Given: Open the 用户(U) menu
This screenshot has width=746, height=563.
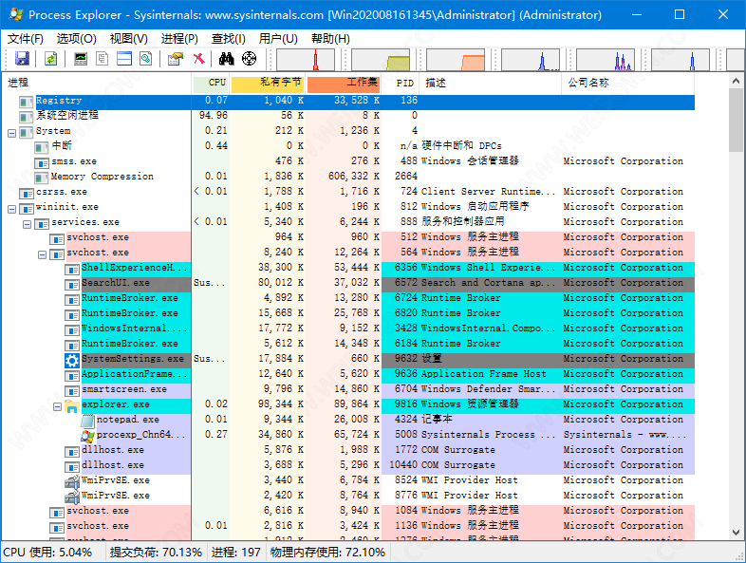Looking at the screenshot, I should click(278, 39).
